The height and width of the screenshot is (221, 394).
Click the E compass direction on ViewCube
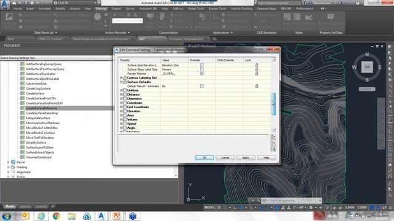tap(380, 67)
